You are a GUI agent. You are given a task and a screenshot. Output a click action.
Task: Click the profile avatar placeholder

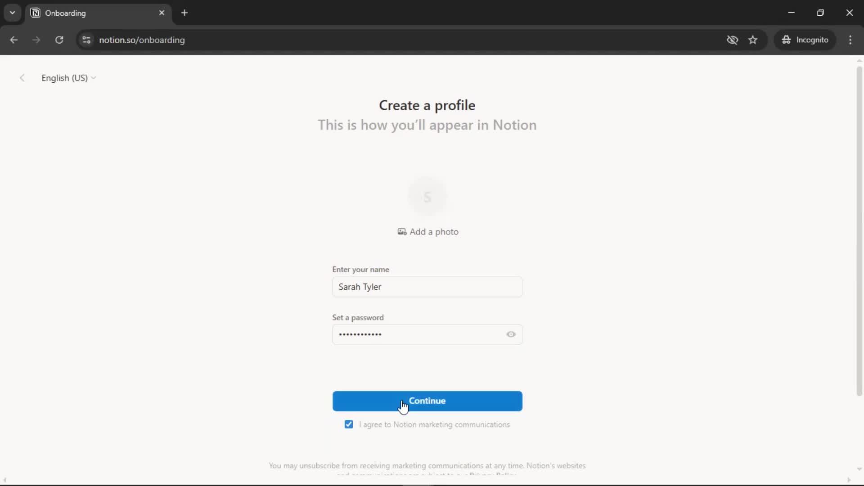coord(427,197)
